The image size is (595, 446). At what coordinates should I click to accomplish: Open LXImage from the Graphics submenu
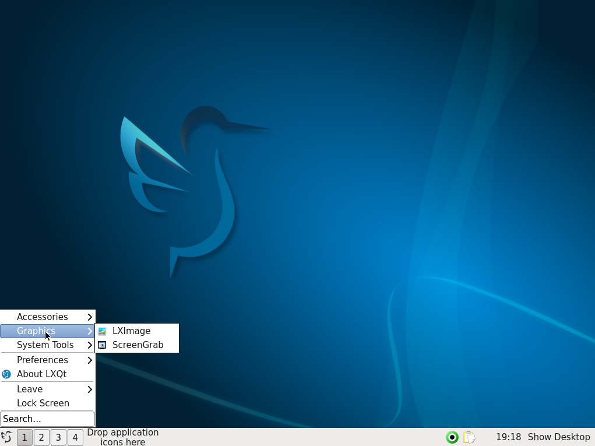click(x=132, y=331)
